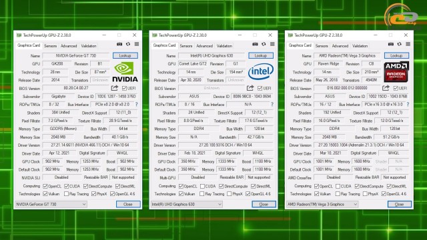The height and width of the screenshot is (240, 427).
Task: Toggle CUDA checkbox in Intel UHD window
Action: tap(202, 187)
